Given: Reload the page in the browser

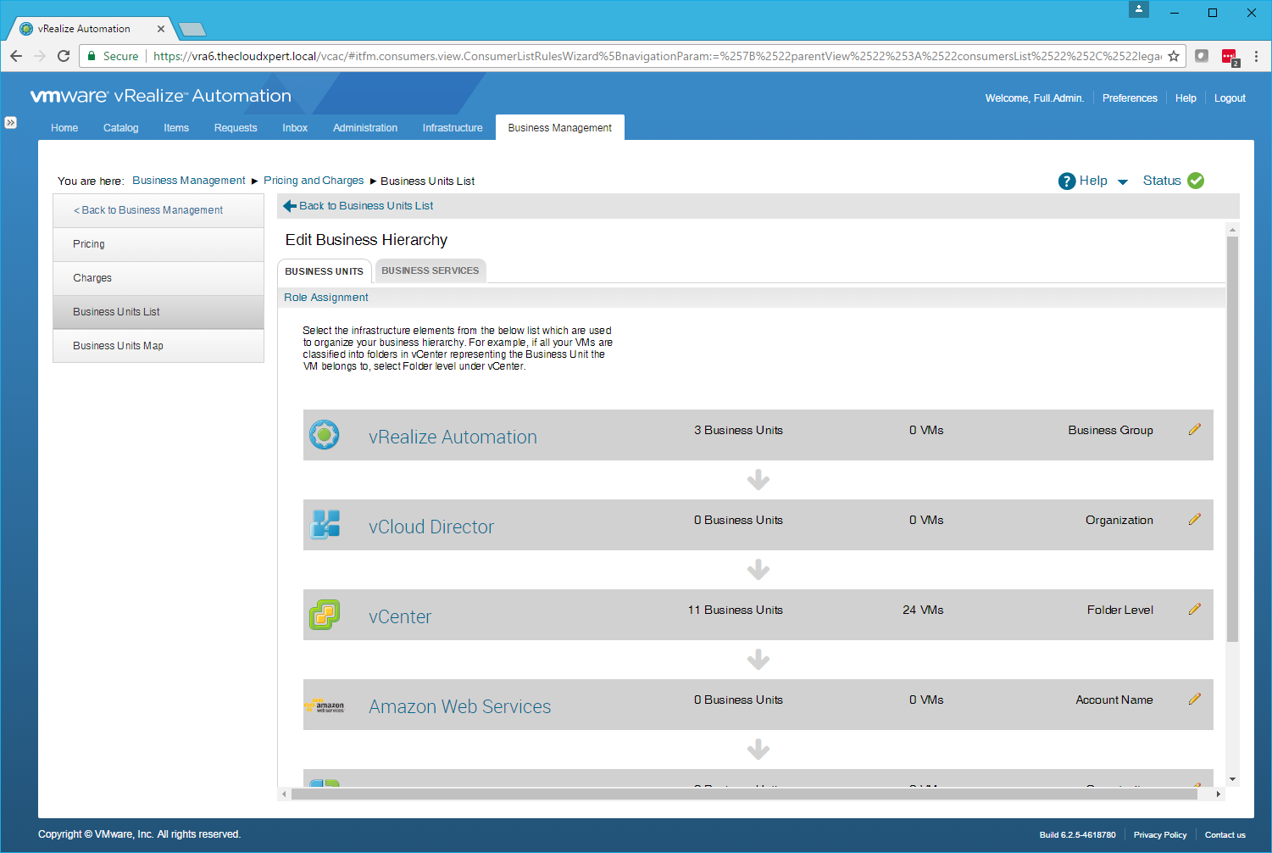Looking at the screenshot, I should 64,56.
